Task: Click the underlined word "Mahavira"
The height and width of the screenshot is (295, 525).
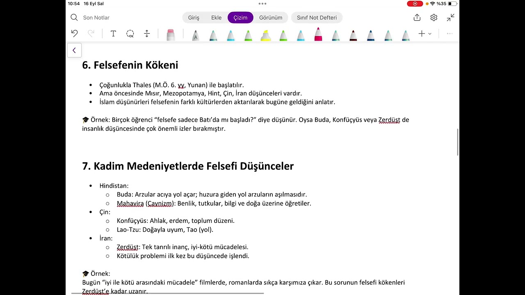Action: pyautogui.click(x=130, y=203)
